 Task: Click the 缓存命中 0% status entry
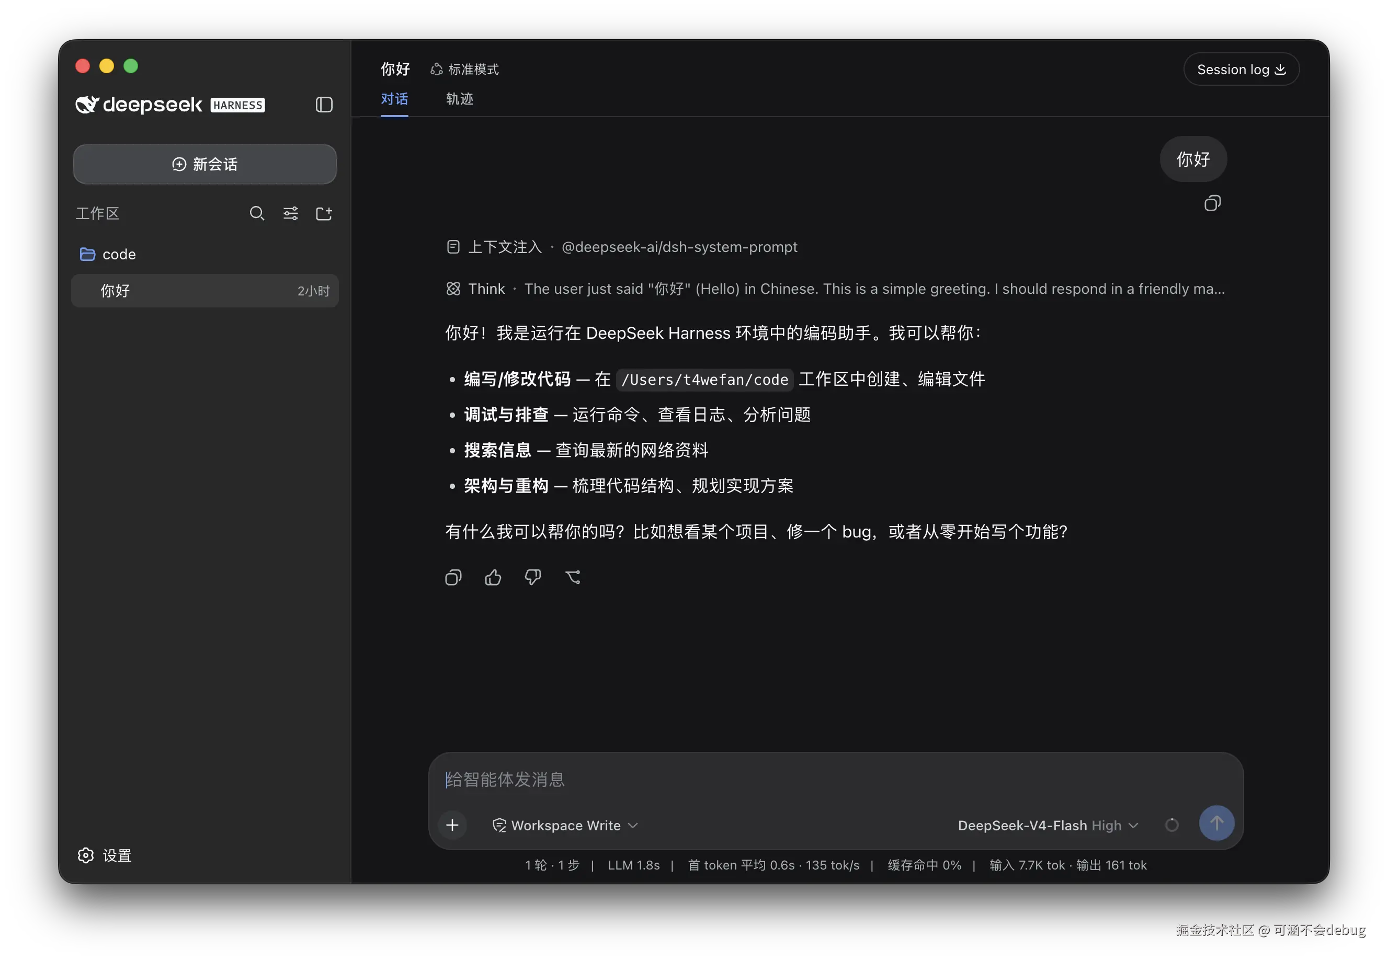[x=924, y=865]
